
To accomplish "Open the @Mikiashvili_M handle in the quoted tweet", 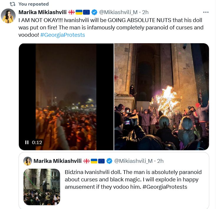I will (x=133, y=161).
